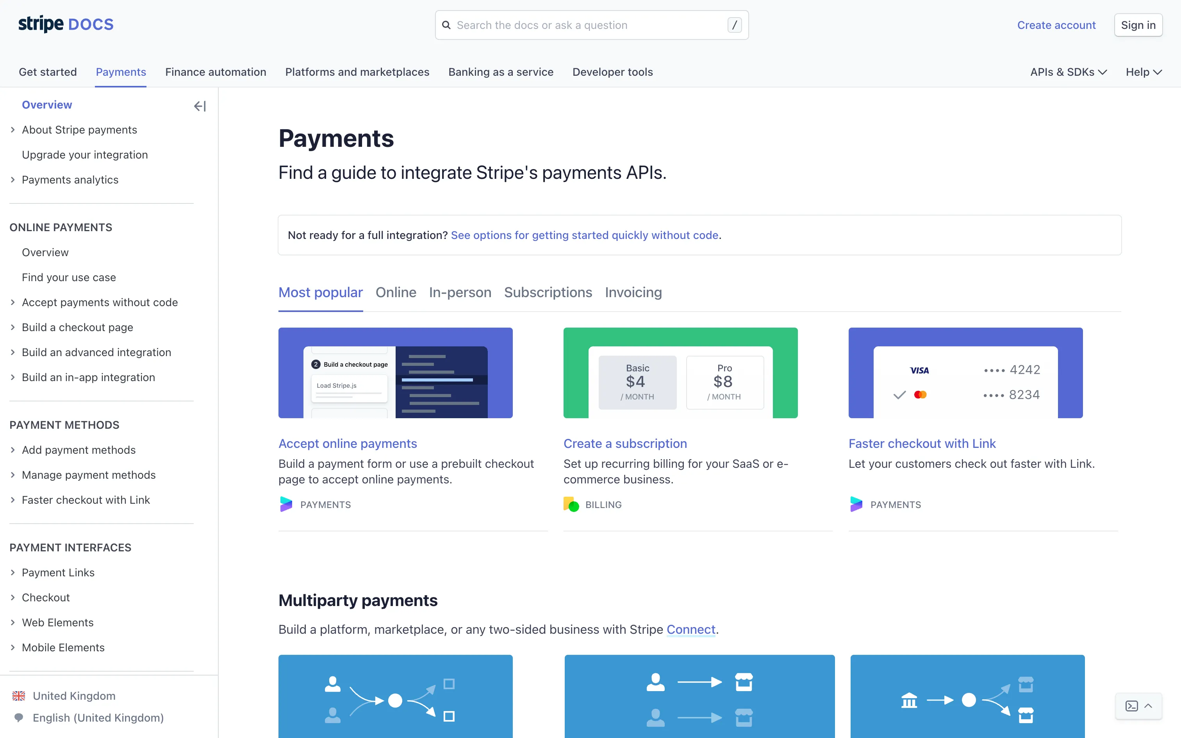
Task: Click the Faster checkout with Link thumbnail
Action: 965,373
